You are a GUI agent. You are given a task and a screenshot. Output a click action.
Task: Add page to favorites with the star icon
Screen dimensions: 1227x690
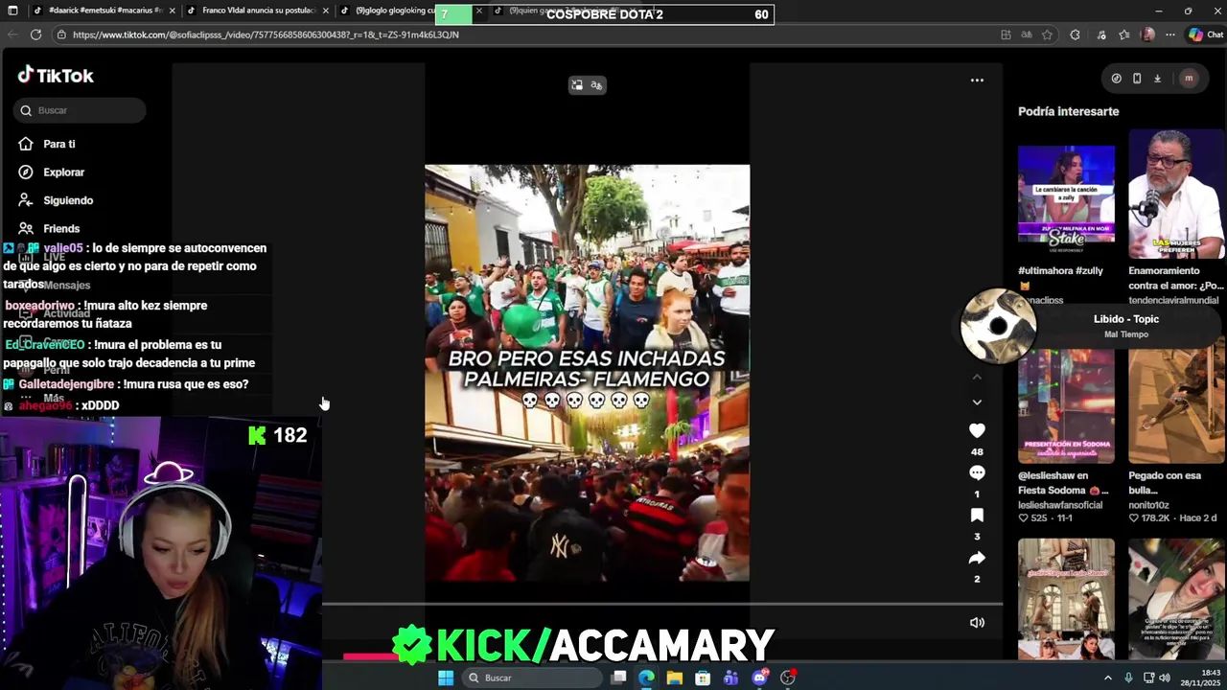[1047, 34]
